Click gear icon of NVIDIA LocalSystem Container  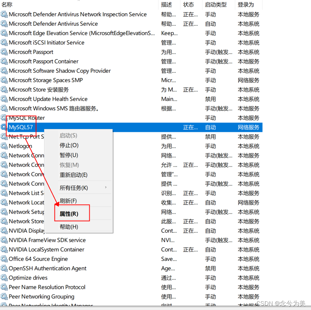[x=4, y=249]
